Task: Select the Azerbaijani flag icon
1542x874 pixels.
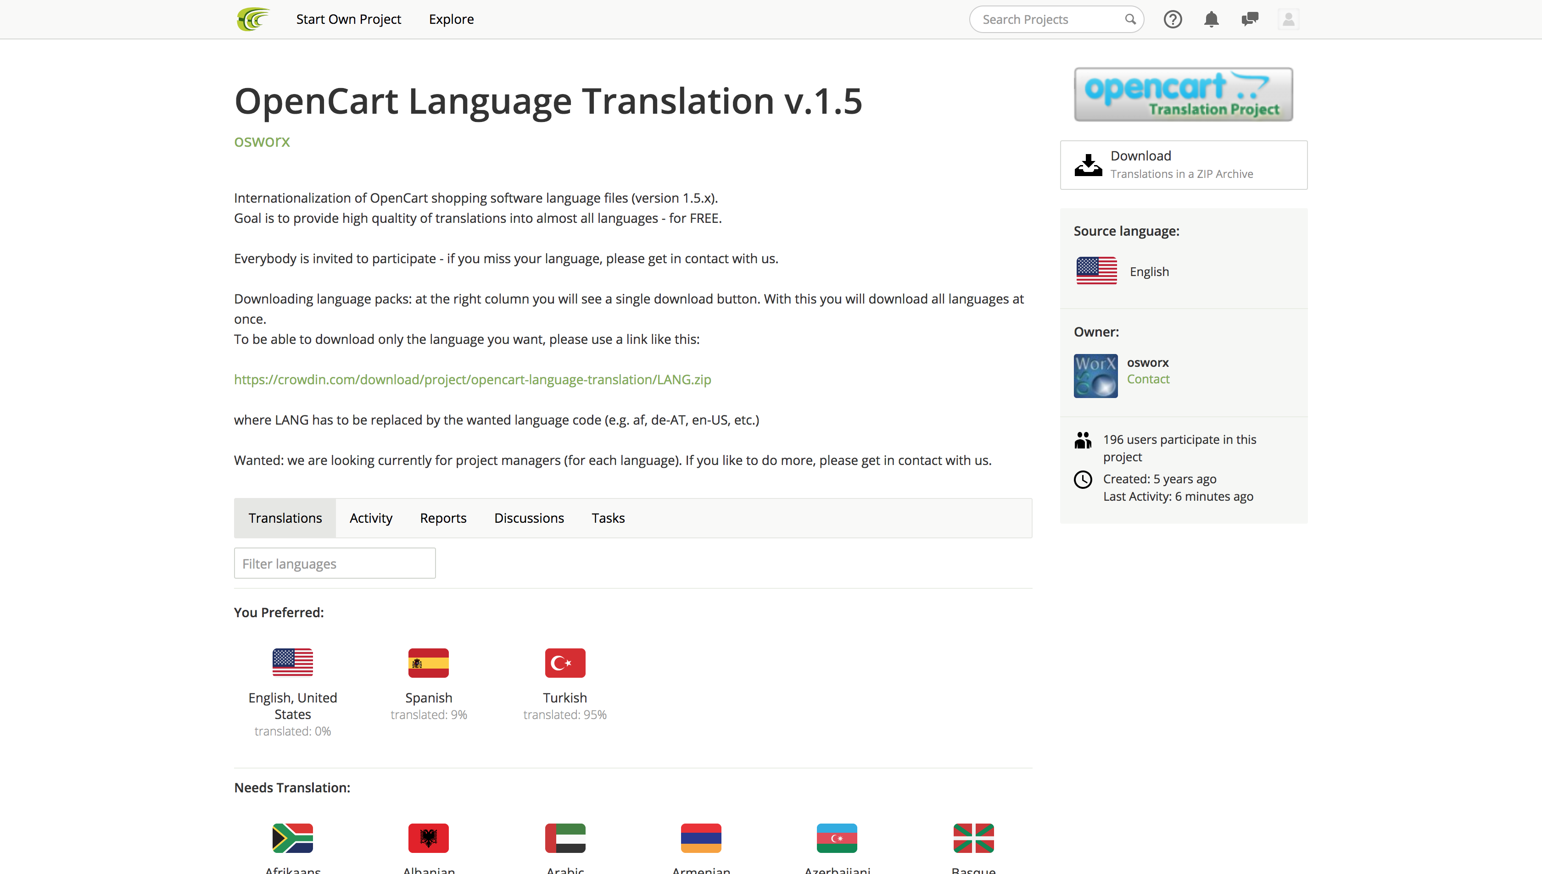Action: click(x=837, y=838)
